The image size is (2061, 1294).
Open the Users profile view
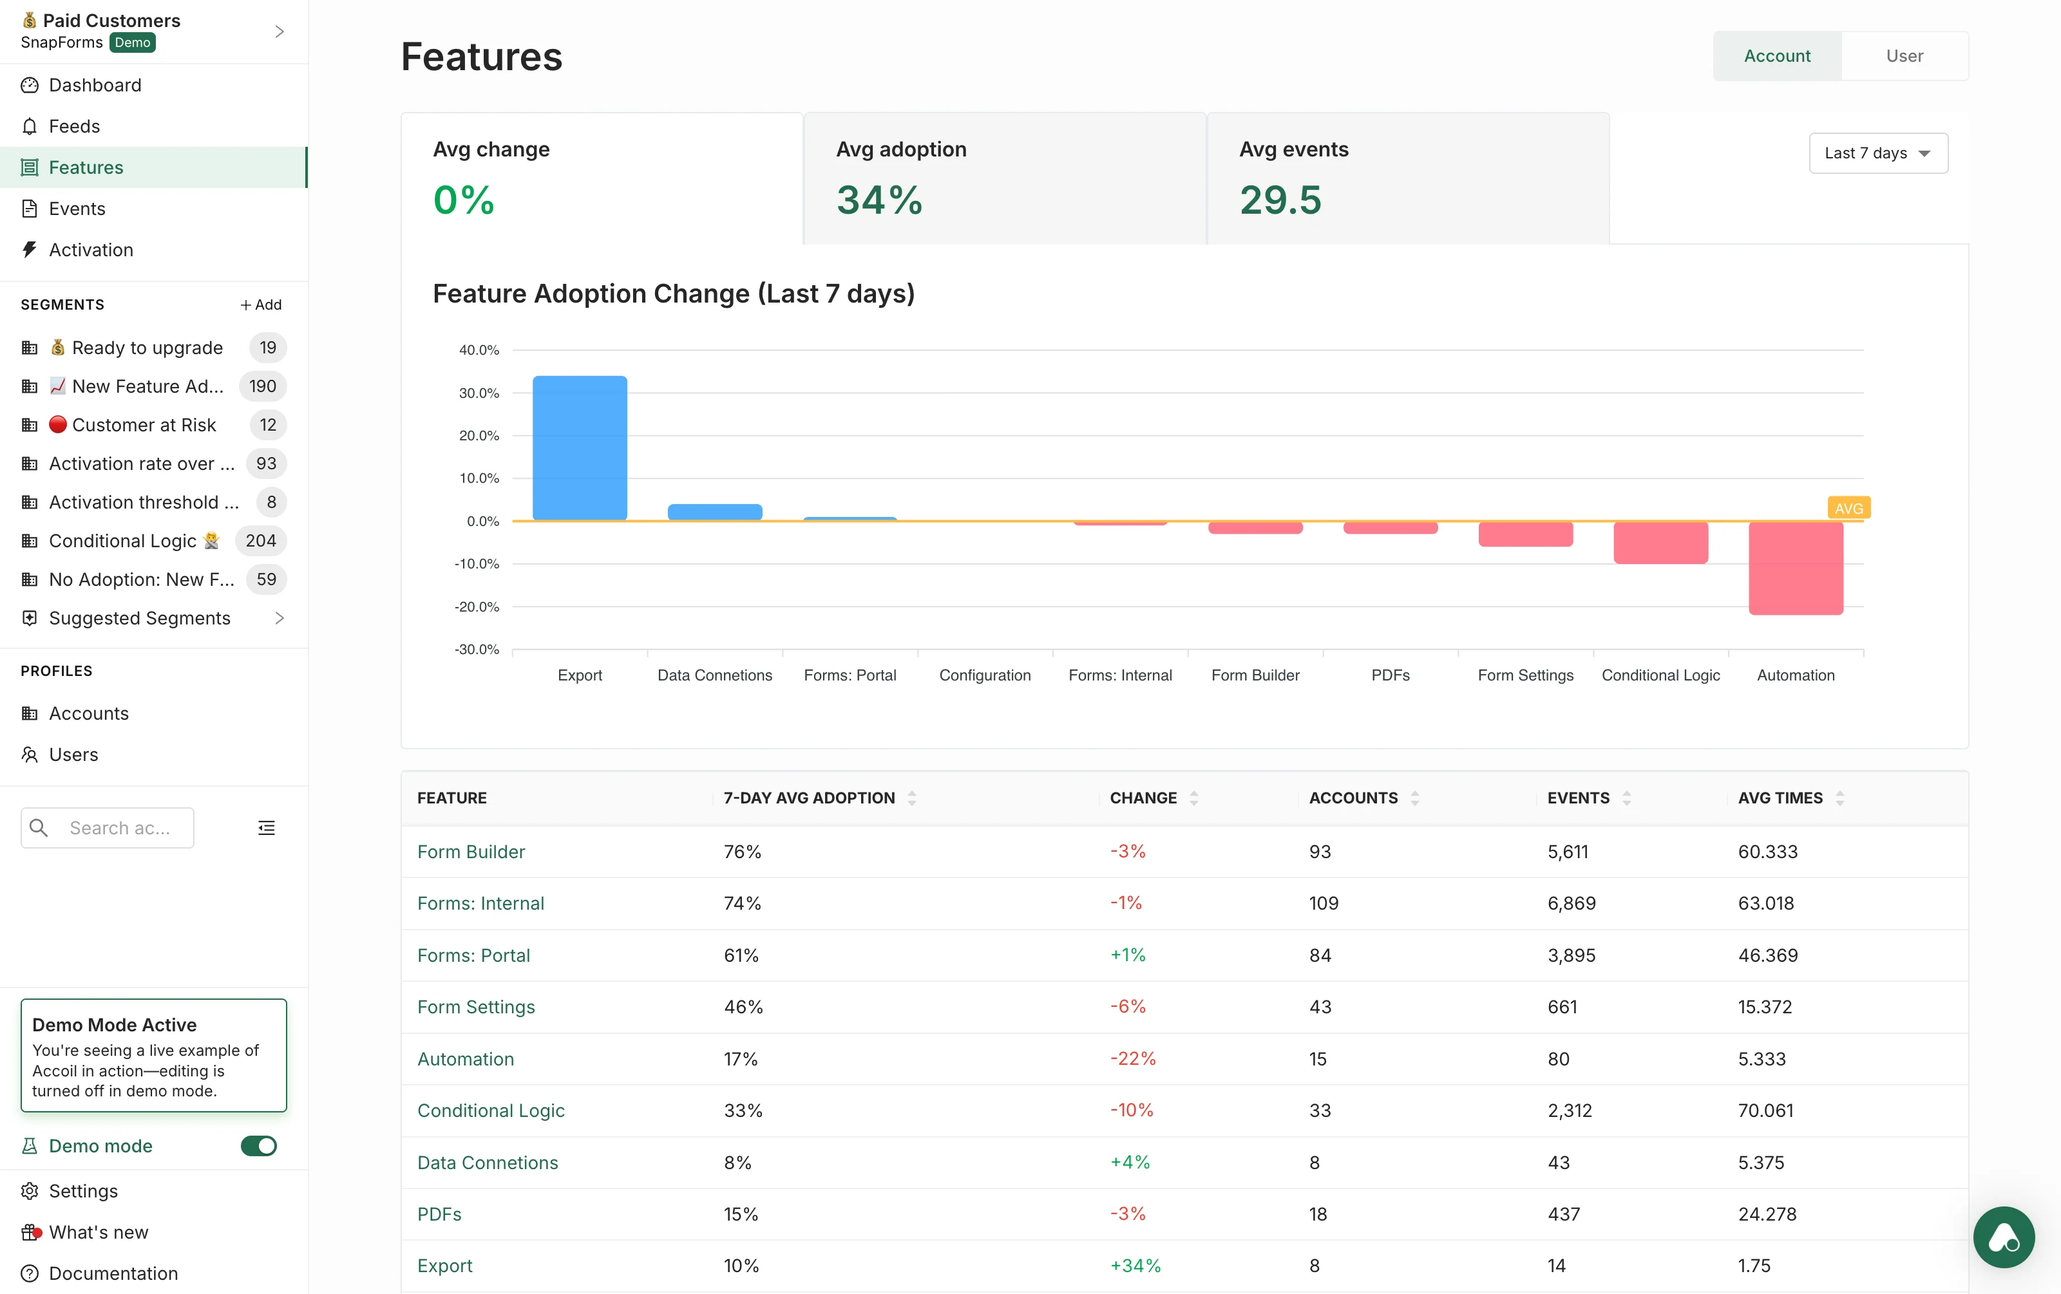click(73, 755)
